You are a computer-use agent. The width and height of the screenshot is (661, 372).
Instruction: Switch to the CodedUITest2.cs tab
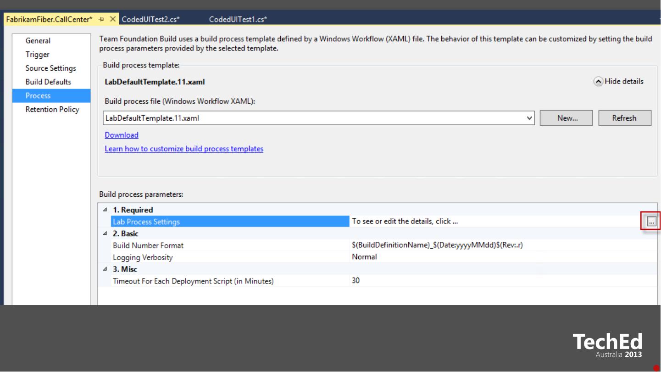150,19
